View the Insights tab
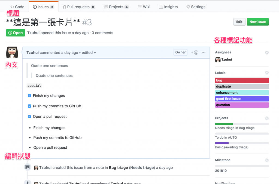The height and width of the screenshot is (184, 279). point(168,7)
